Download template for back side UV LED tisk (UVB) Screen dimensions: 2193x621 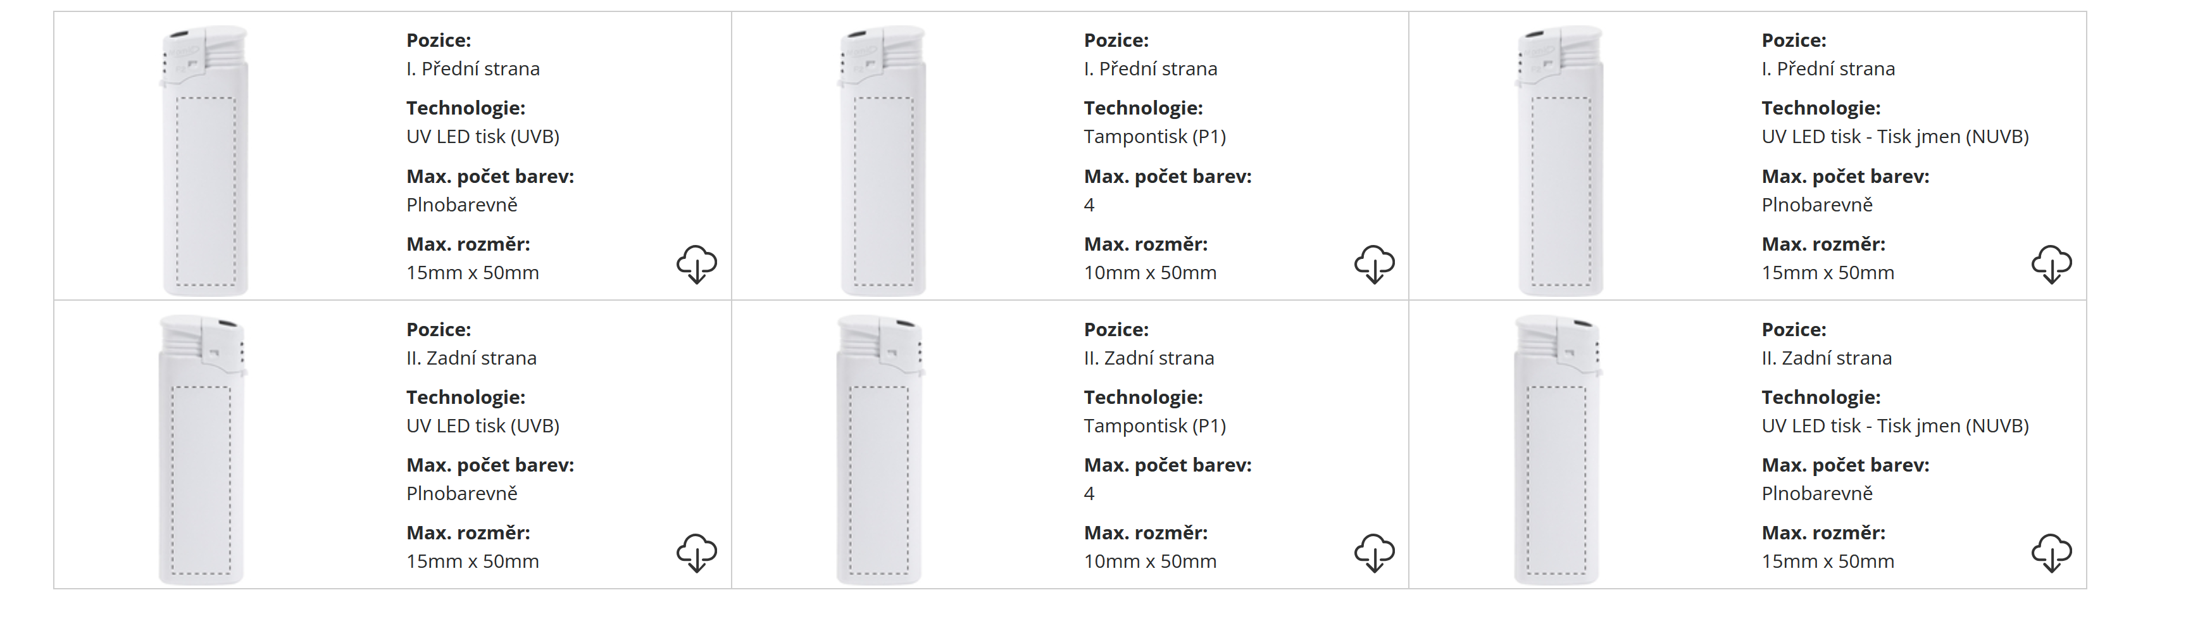pos(696,553)
